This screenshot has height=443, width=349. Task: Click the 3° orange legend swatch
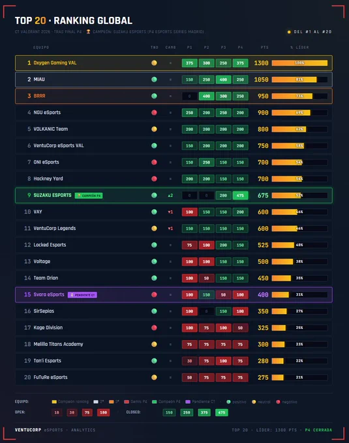(112, 402)
